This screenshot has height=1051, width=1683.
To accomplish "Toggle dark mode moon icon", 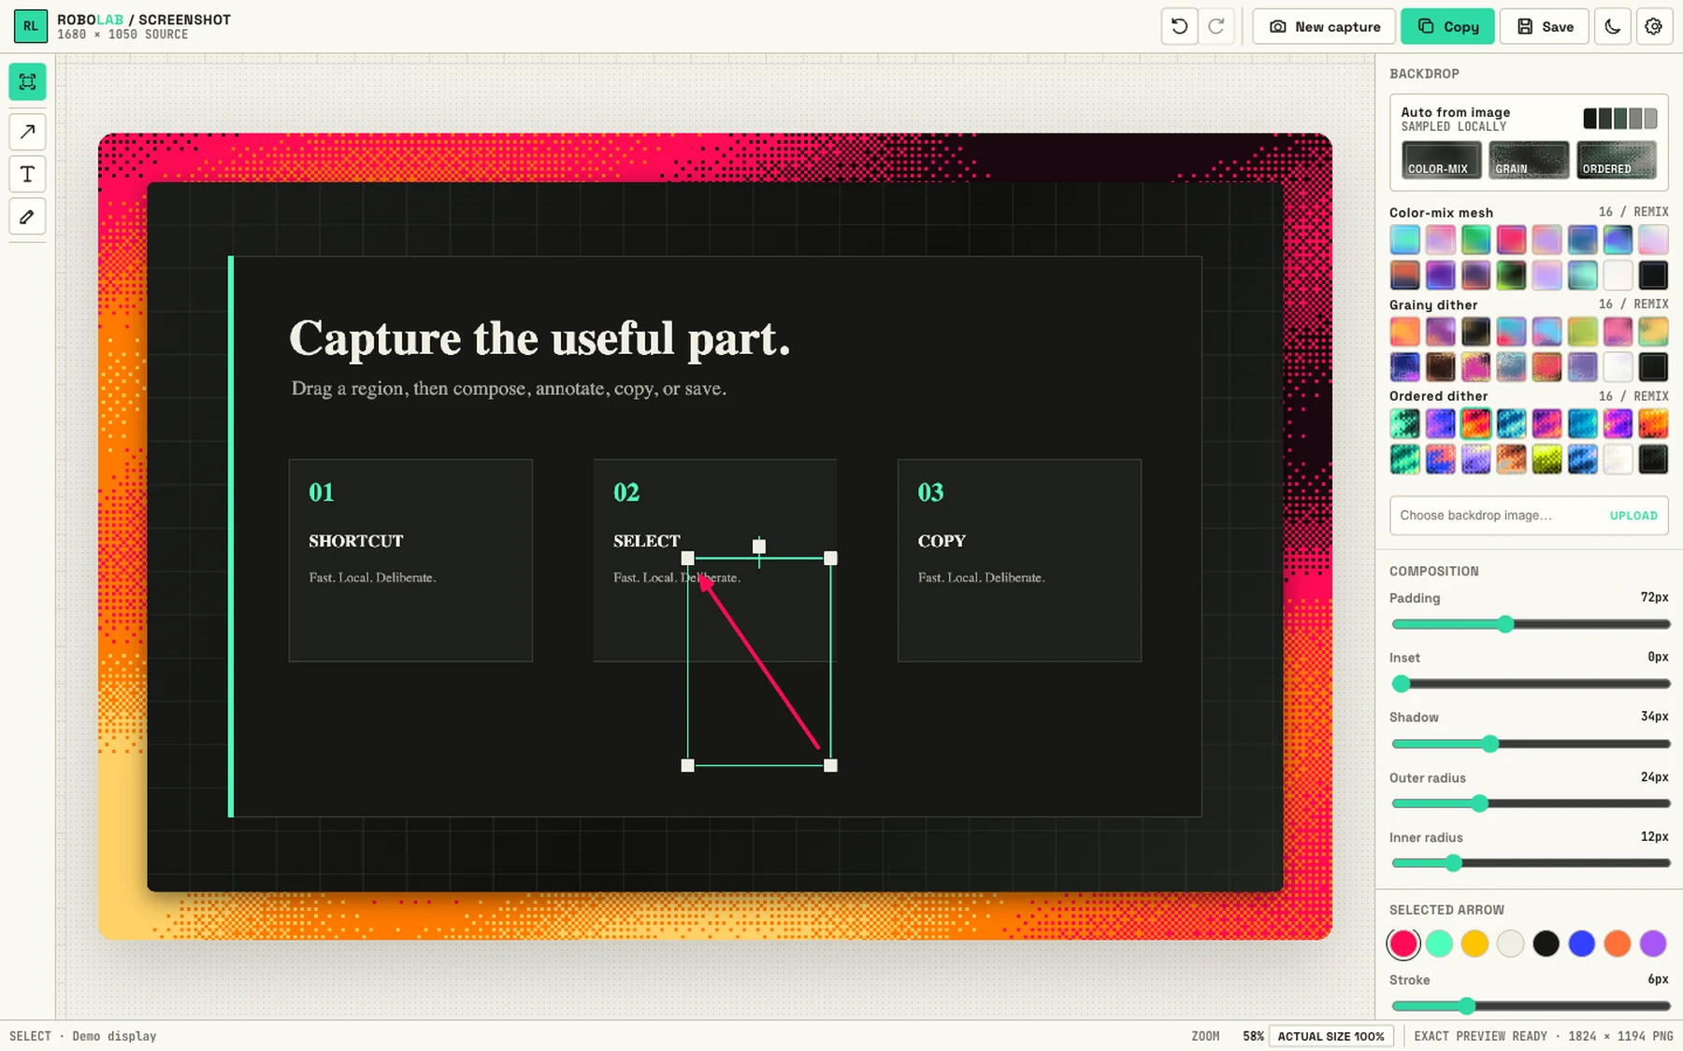I will pyautogui.click(x=1613, y=26).
